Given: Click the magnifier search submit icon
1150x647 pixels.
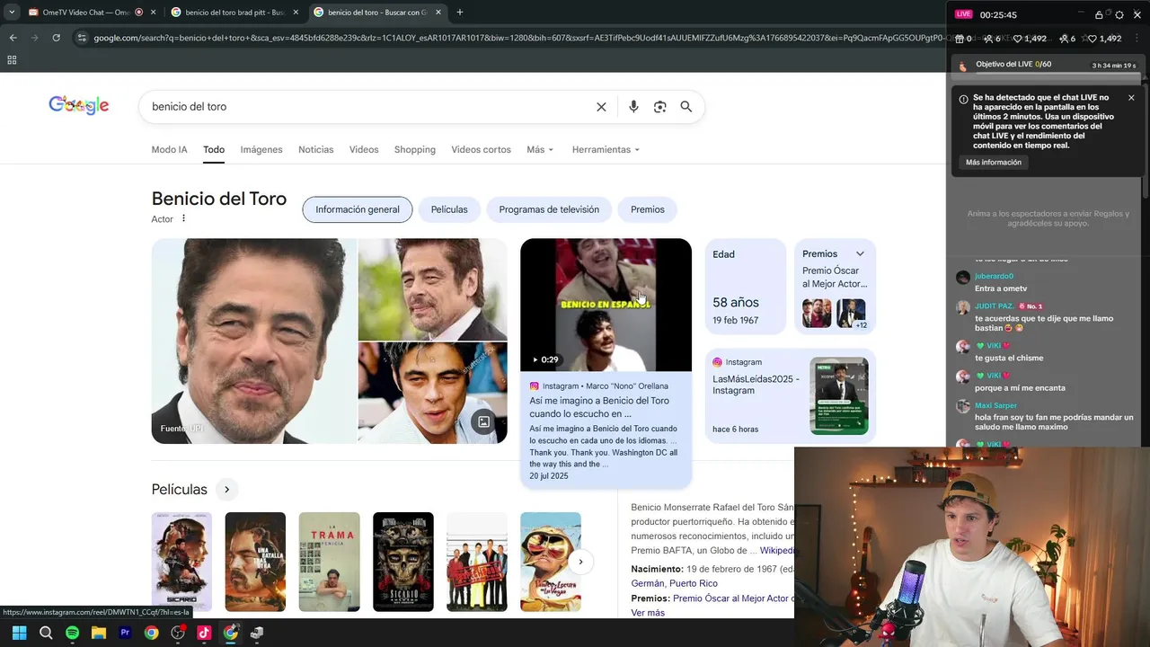Looking at the screenshot, I should click(x=686, y=107).
